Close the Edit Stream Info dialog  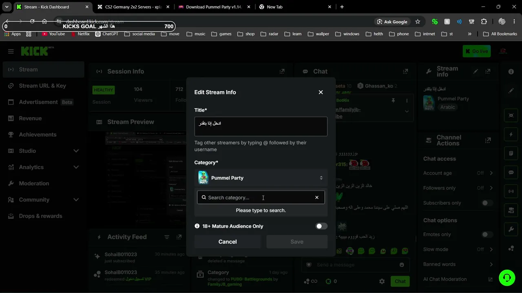(321, 92)
